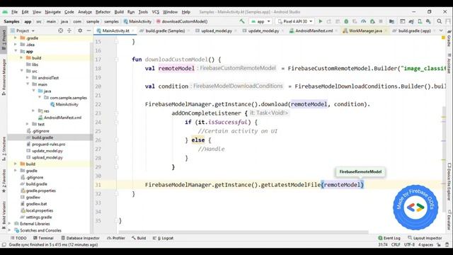Open the Logcat tool window
Viewport: 453px width, 255px height.
pyautogui.click(x=164, y=238)
